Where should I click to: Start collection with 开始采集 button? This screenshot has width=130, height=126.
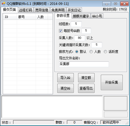click(112, 82)
